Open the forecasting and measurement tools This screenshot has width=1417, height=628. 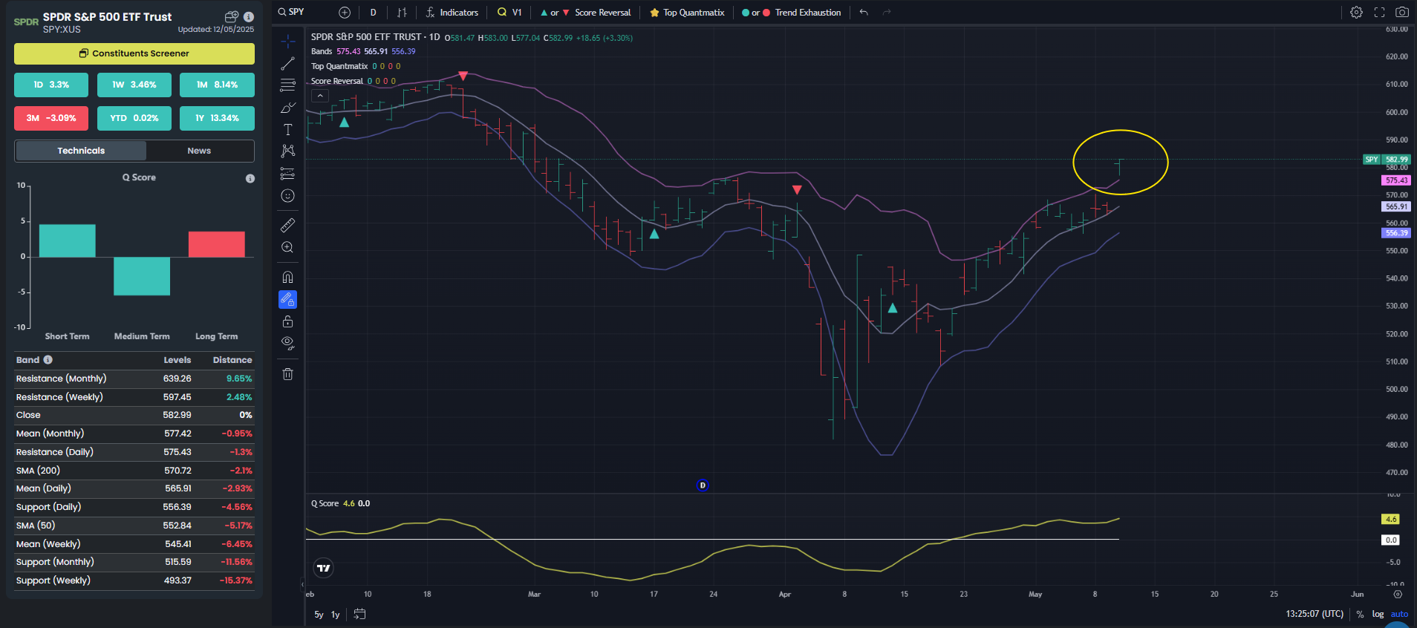point(287,174)
